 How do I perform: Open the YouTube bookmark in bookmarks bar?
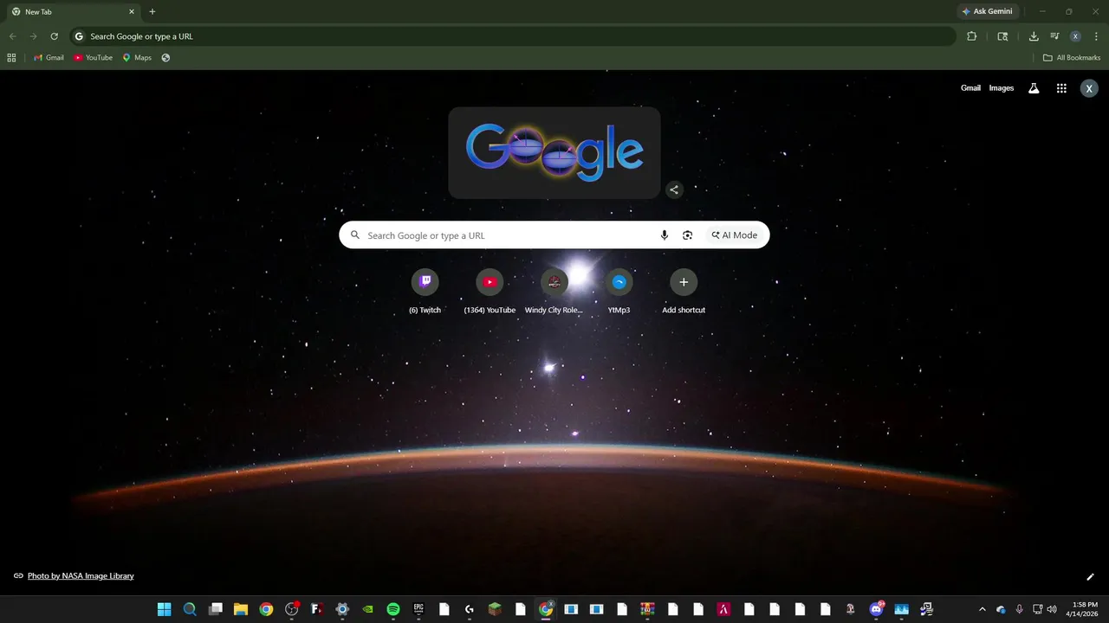pos(94,58)
